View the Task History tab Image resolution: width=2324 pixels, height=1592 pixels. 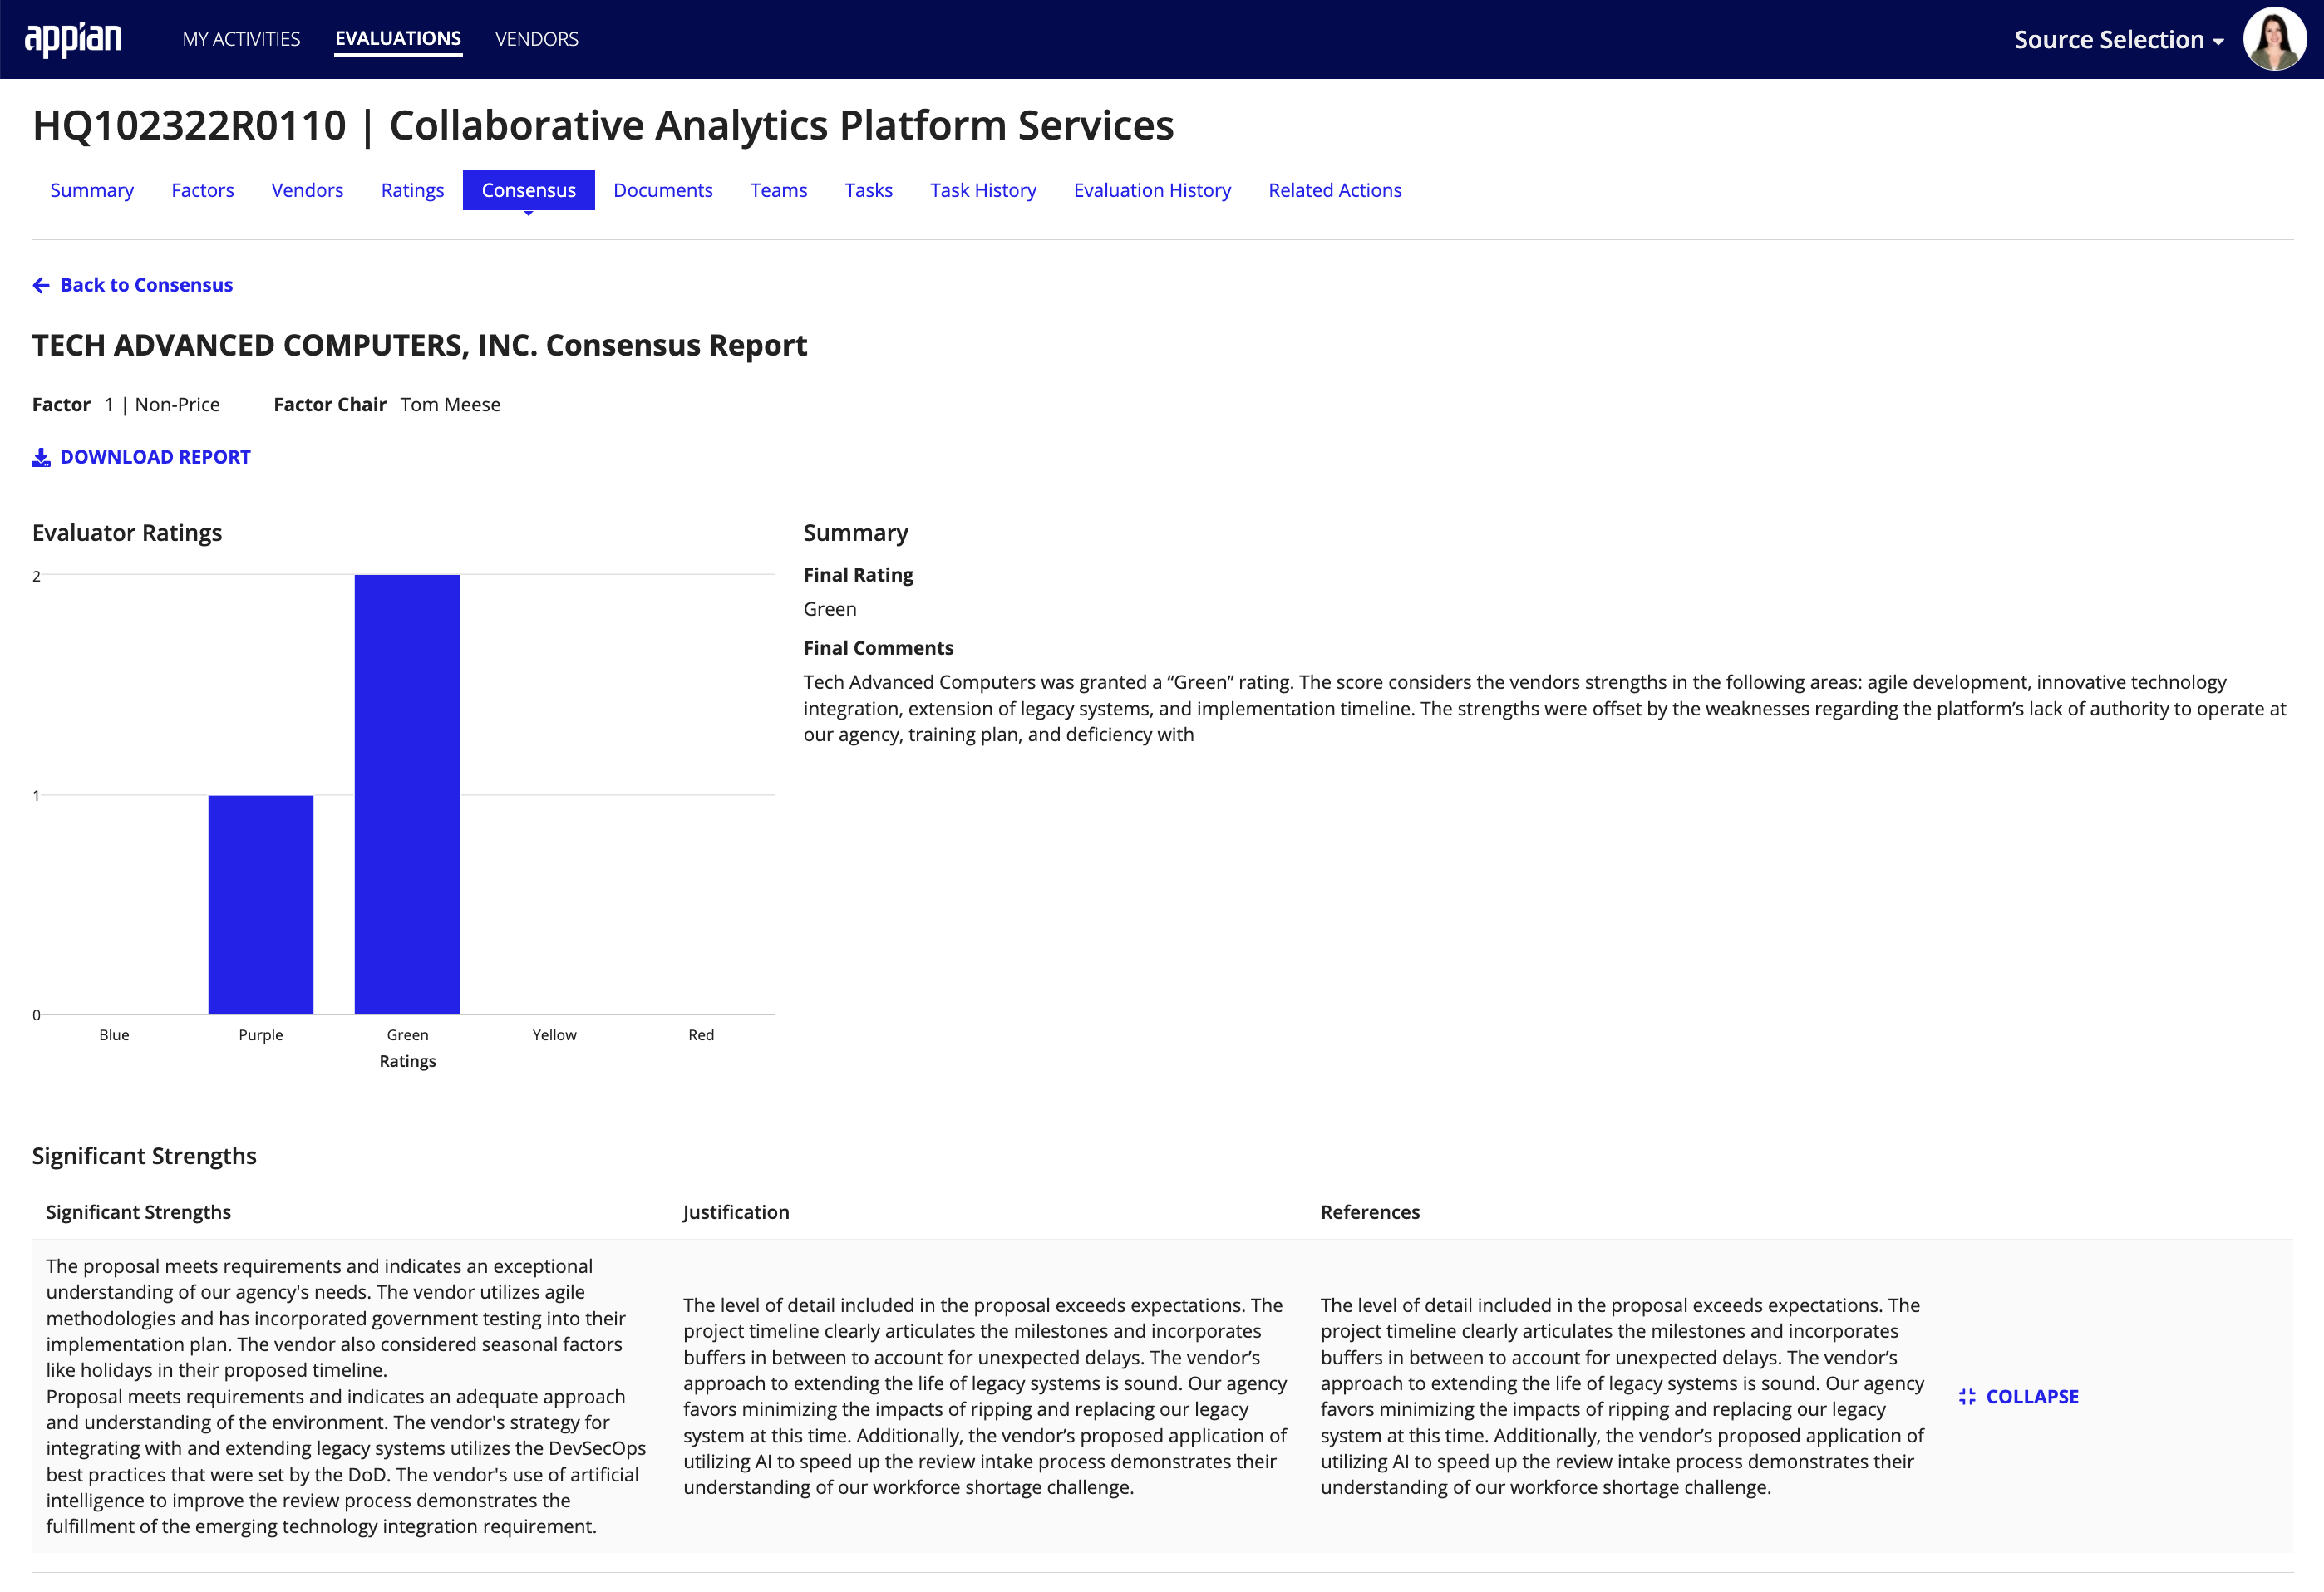pos(983,190)
